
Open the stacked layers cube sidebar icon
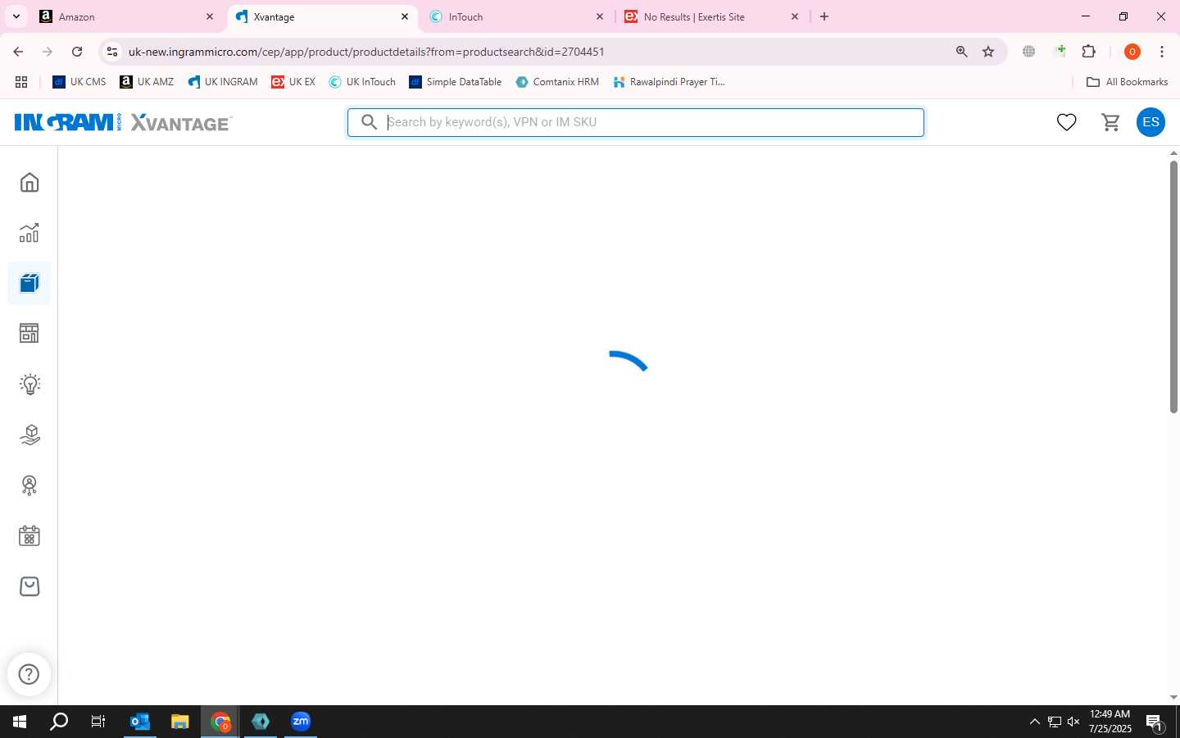(29, 435)
